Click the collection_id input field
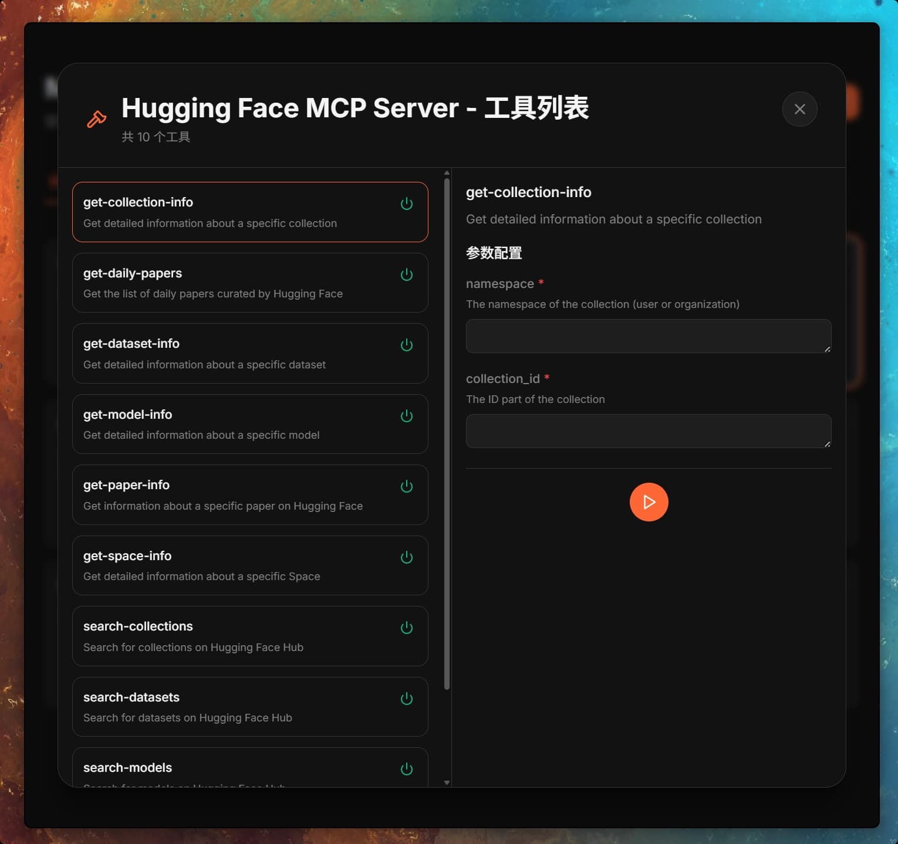The image size is (898, 844). [x=649, y=431]
